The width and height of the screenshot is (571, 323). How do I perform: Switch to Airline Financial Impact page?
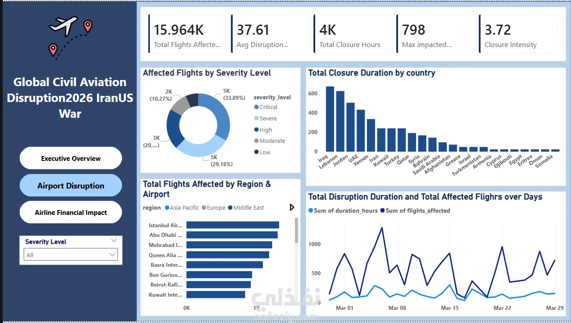pyautogui.click(x=71, y=212)
